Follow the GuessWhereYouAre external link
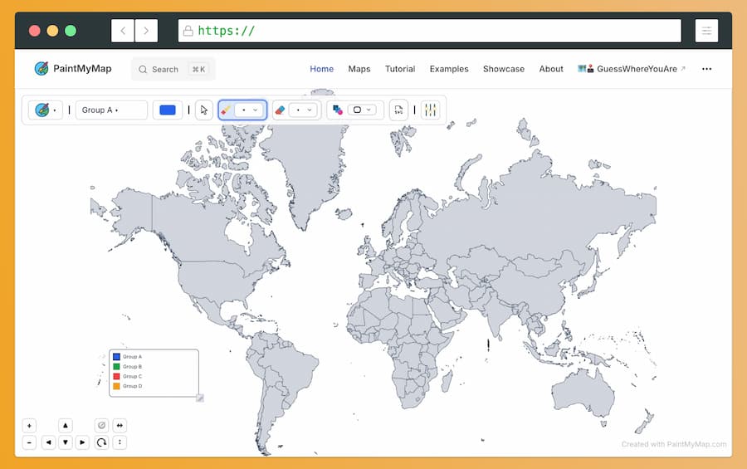 632,69
